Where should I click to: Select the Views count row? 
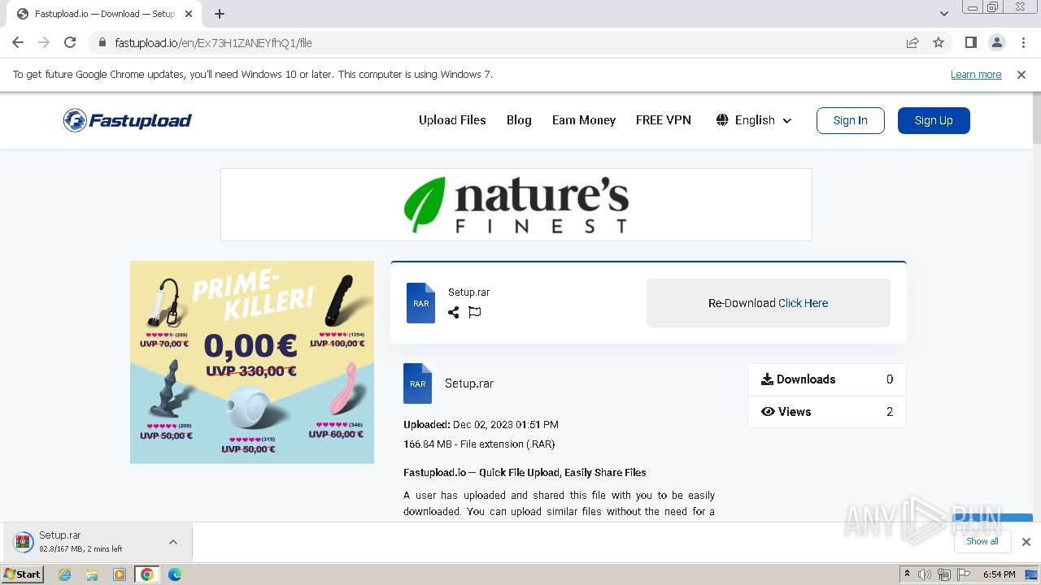[826, 412]
